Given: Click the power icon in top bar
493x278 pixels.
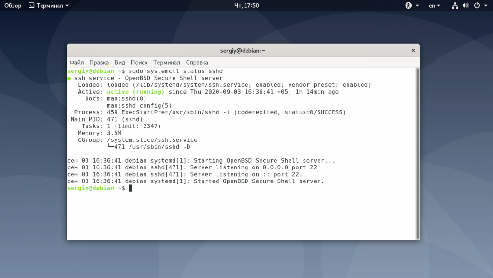Looking at the screenshot, I should (x=477, y=5).
